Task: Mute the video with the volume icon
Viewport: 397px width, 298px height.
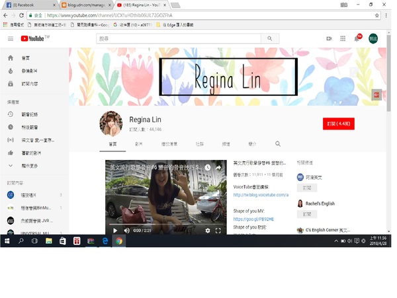Action: (x=126, y=231)
